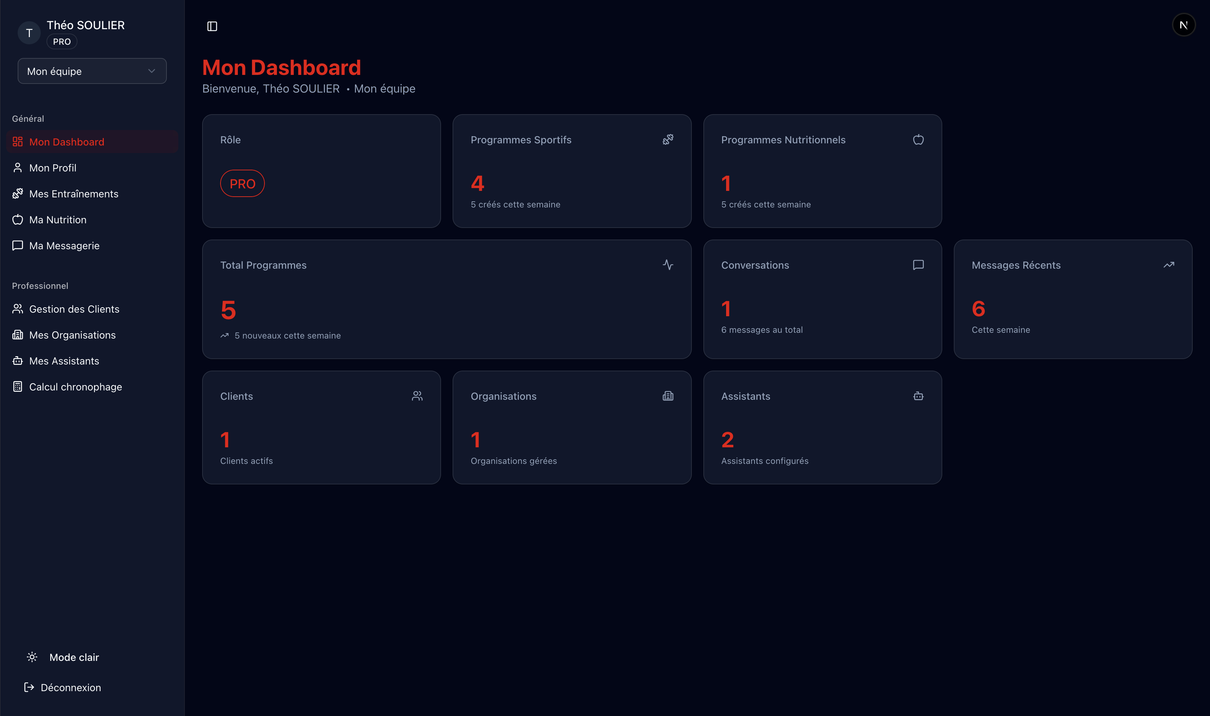Click the PRO role badge in Rôle card

tap(242, 183)
